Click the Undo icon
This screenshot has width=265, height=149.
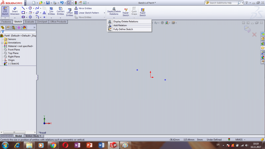[62, 3]
